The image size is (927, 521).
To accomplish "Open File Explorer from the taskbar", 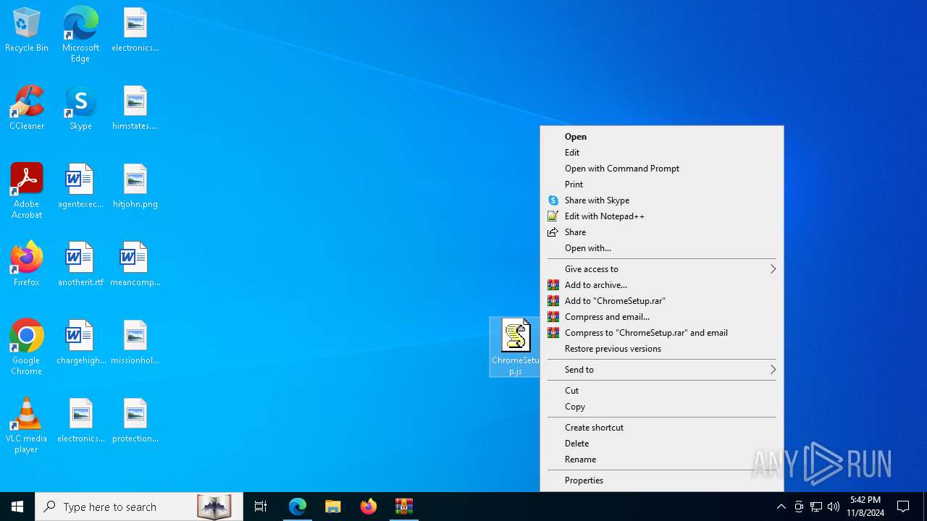I will click(333, 507).
